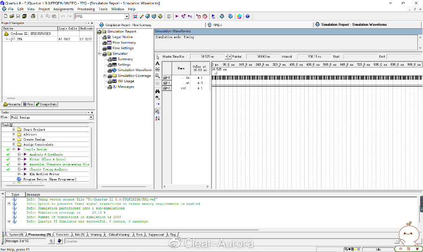Select INI Usage in report tree
423x252 pixels.
[126, 81]
